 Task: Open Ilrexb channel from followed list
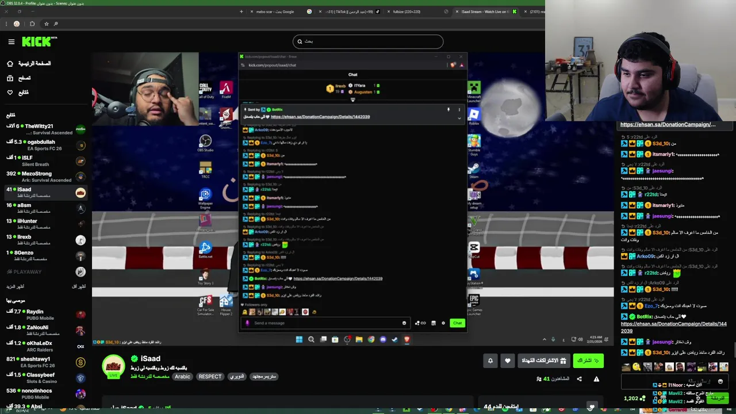(x=46, y=240)
